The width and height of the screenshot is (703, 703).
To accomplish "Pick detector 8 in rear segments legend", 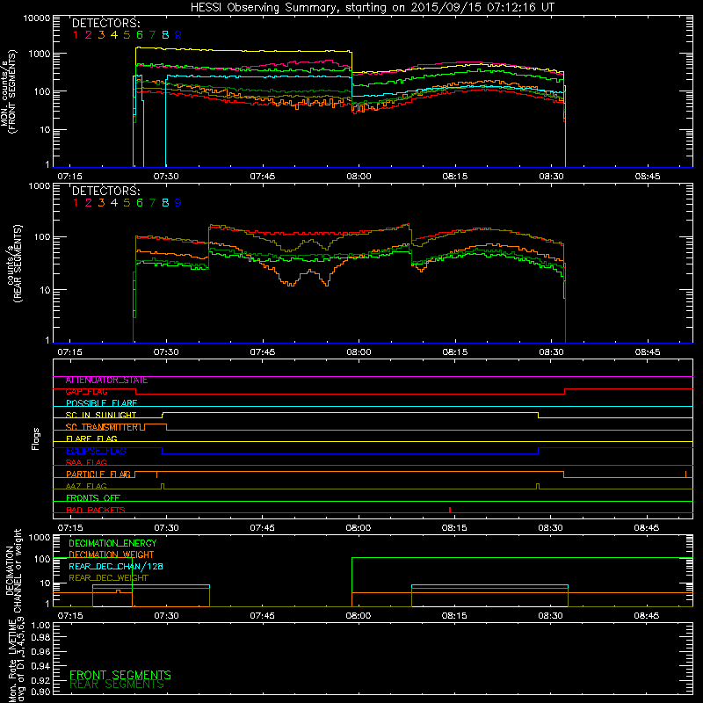I will coord(165,203).
